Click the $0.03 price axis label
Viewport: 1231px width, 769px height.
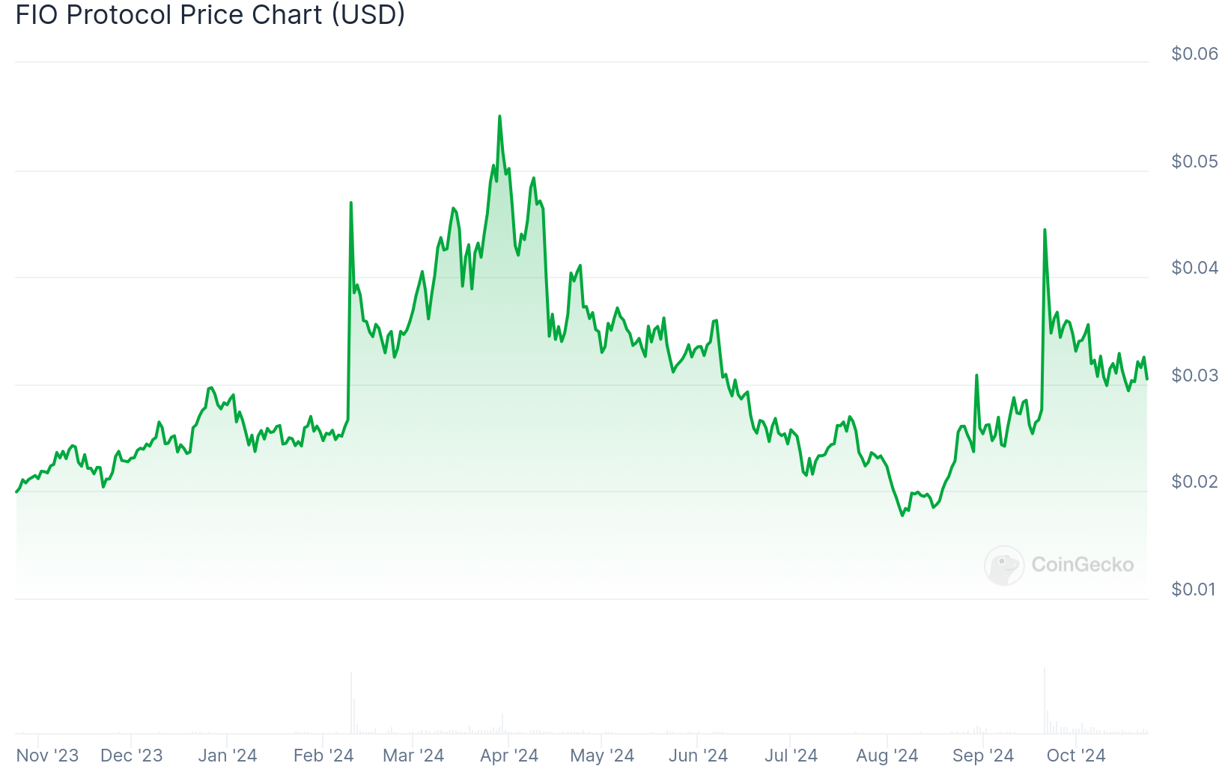1194,376
